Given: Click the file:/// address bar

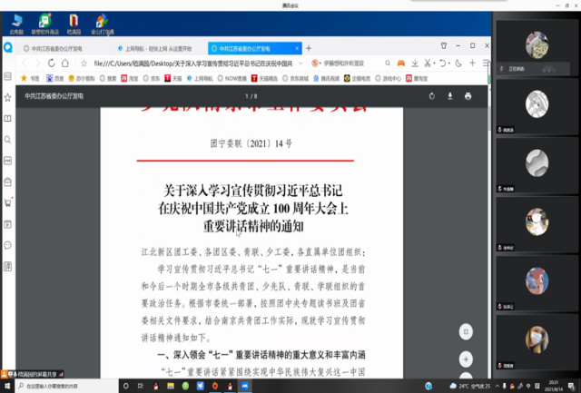Looking at the screenshot, I should tap(192, 64).
